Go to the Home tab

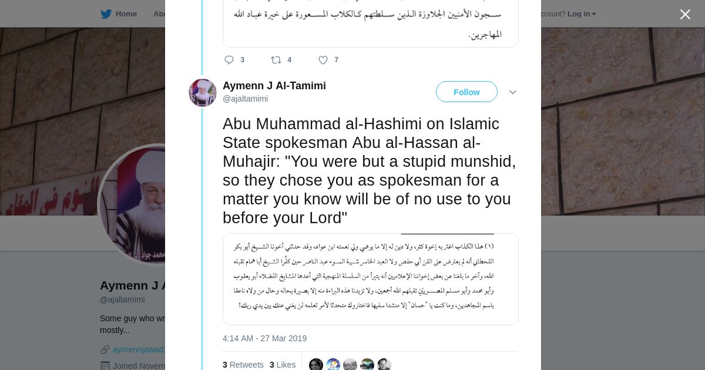pyautogui.click(x=126, y=14)
